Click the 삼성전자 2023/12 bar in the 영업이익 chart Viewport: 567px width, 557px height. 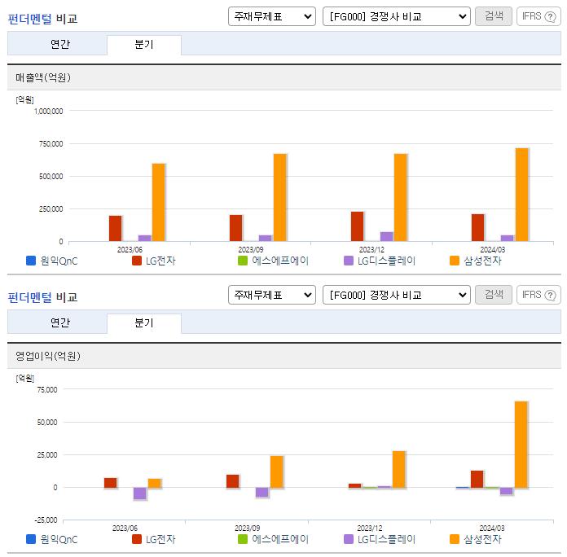[399, 469]
